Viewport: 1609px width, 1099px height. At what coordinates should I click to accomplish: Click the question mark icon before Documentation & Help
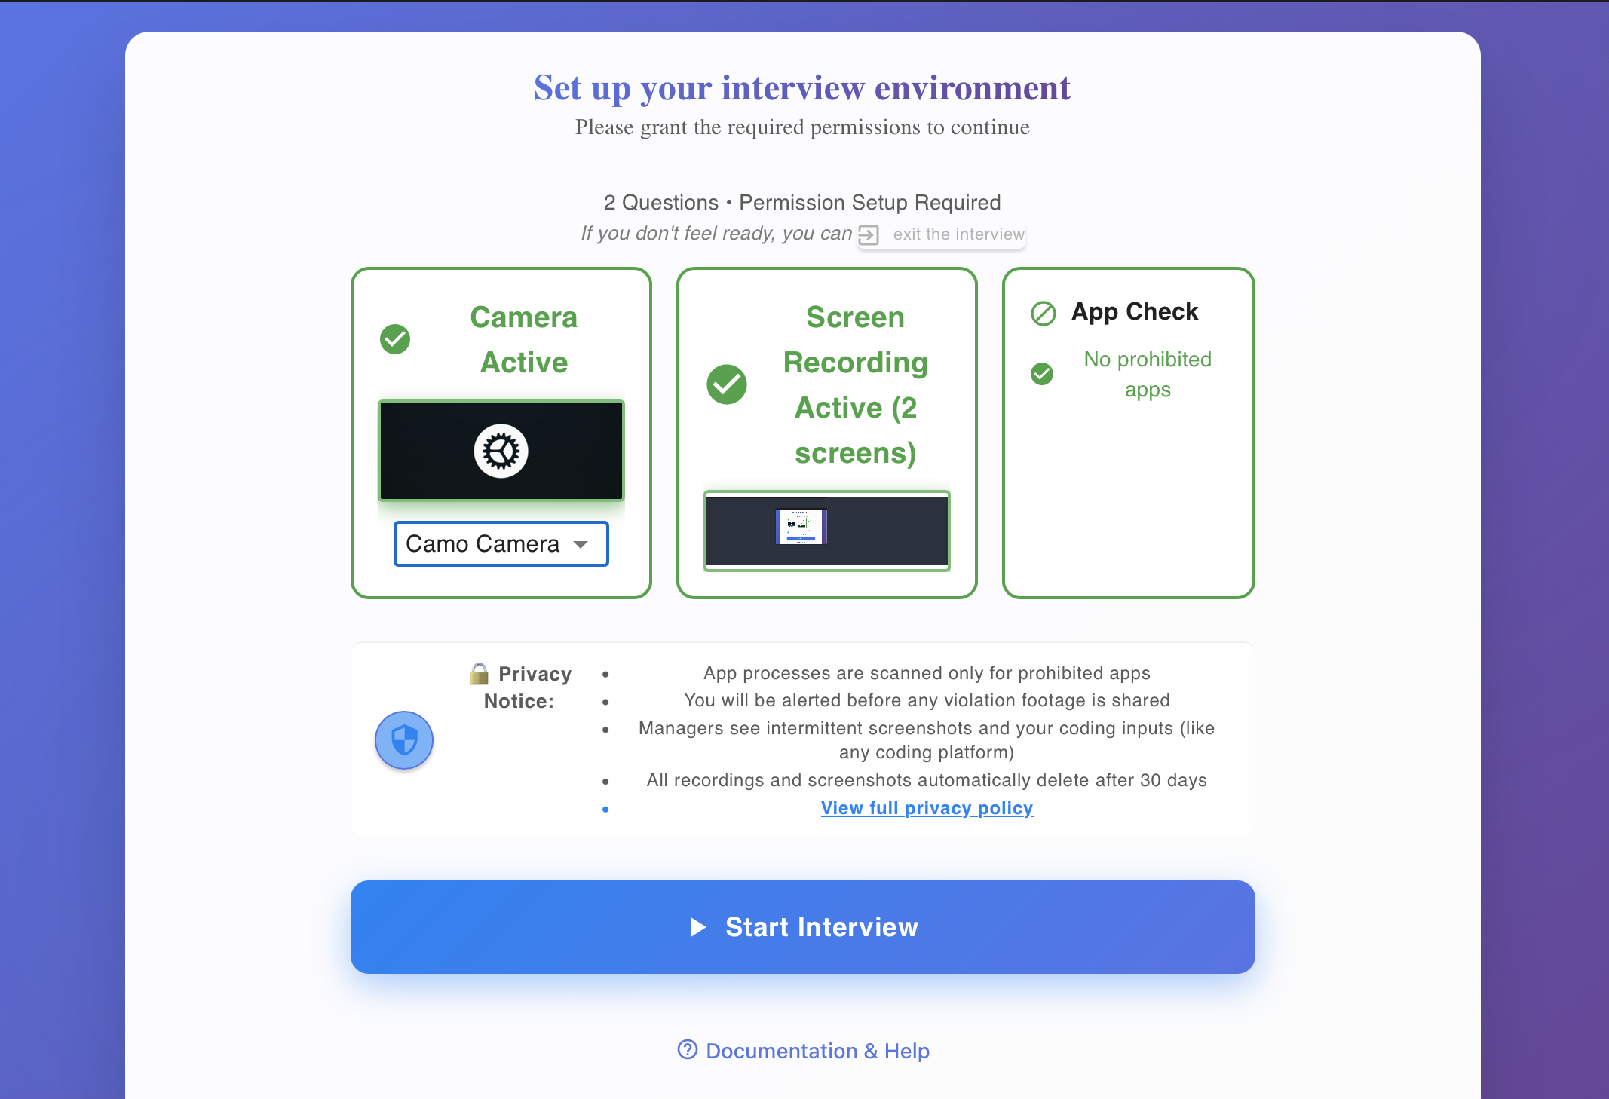pos(687,1050)
